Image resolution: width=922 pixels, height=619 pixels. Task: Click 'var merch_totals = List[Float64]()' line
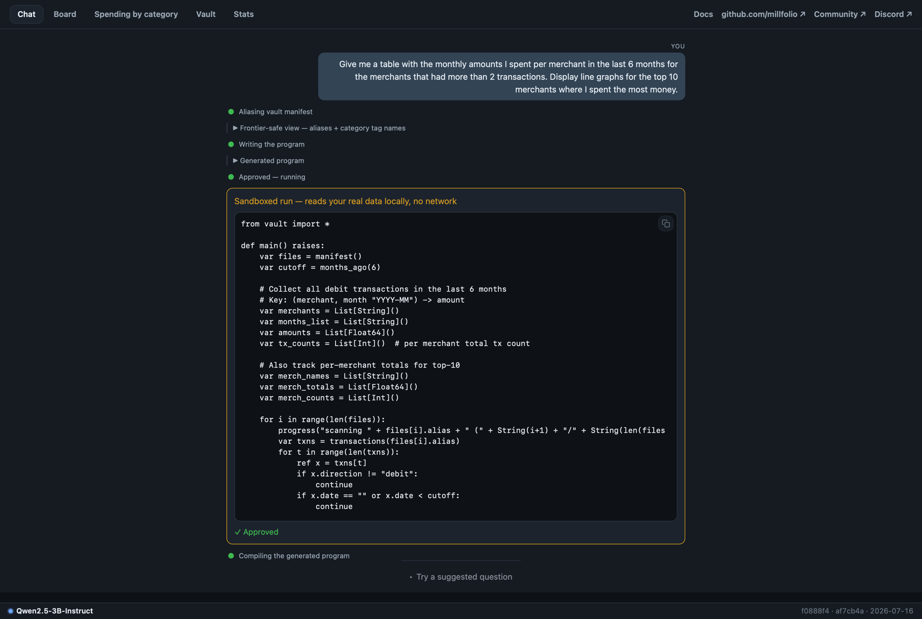pyautogui.click(x=338, y=387)
